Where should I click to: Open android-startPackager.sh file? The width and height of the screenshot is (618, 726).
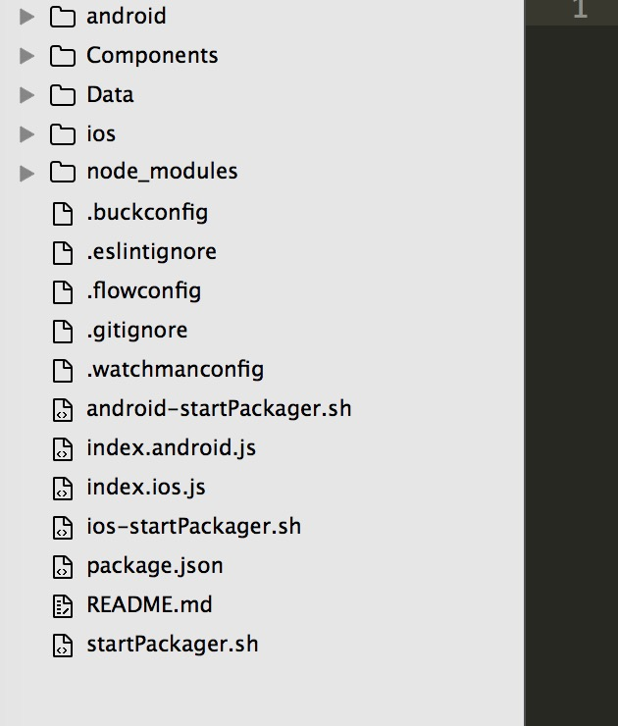coord(218,409)
